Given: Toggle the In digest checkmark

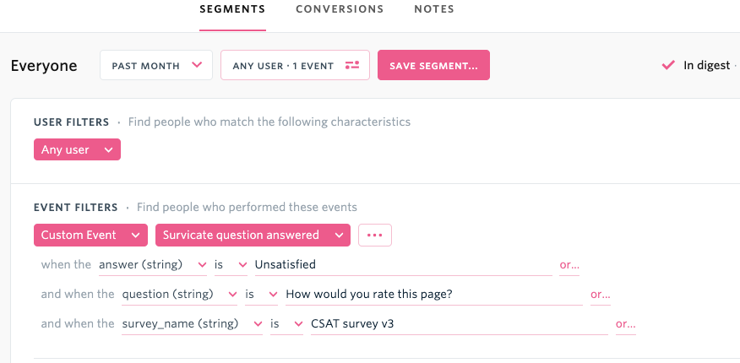Looking at the screenshot, I should [668, 66].
